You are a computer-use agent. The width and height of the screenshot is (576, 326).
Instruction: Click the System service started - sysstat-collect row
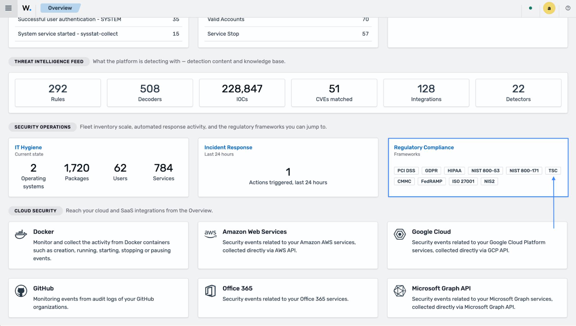pos(99,34)
